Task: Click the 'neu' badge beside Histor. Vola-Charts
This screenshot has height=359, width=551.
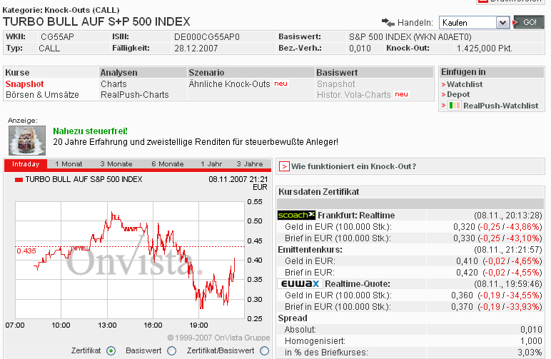Action: pos(401,95)
